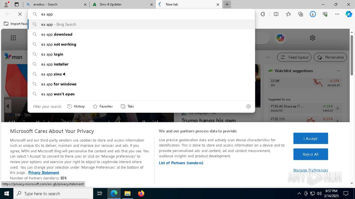
Task: Pick the 'ea app login' suggestion
Action: [x=141, y=54]
